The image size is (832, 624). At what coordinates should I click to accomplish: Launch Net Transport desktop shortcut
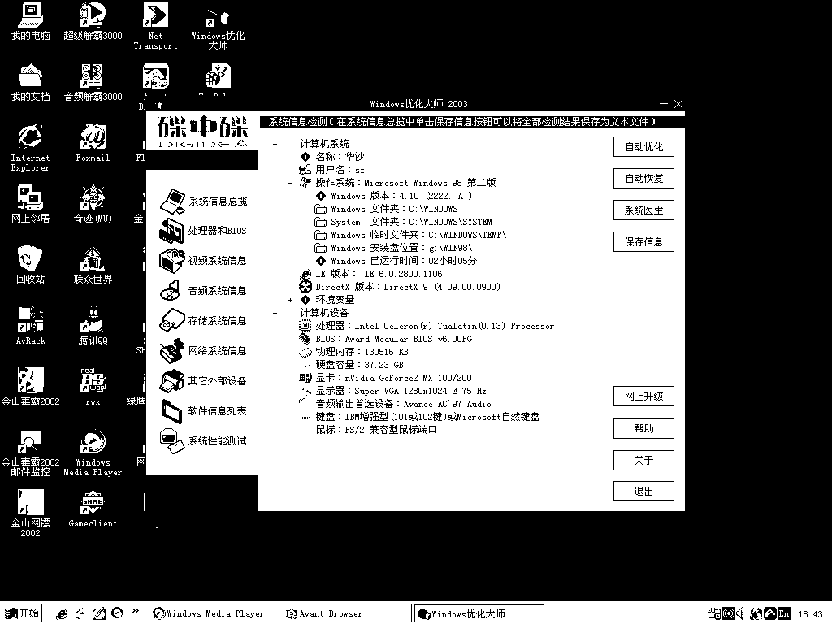click(x=155, y=26)
